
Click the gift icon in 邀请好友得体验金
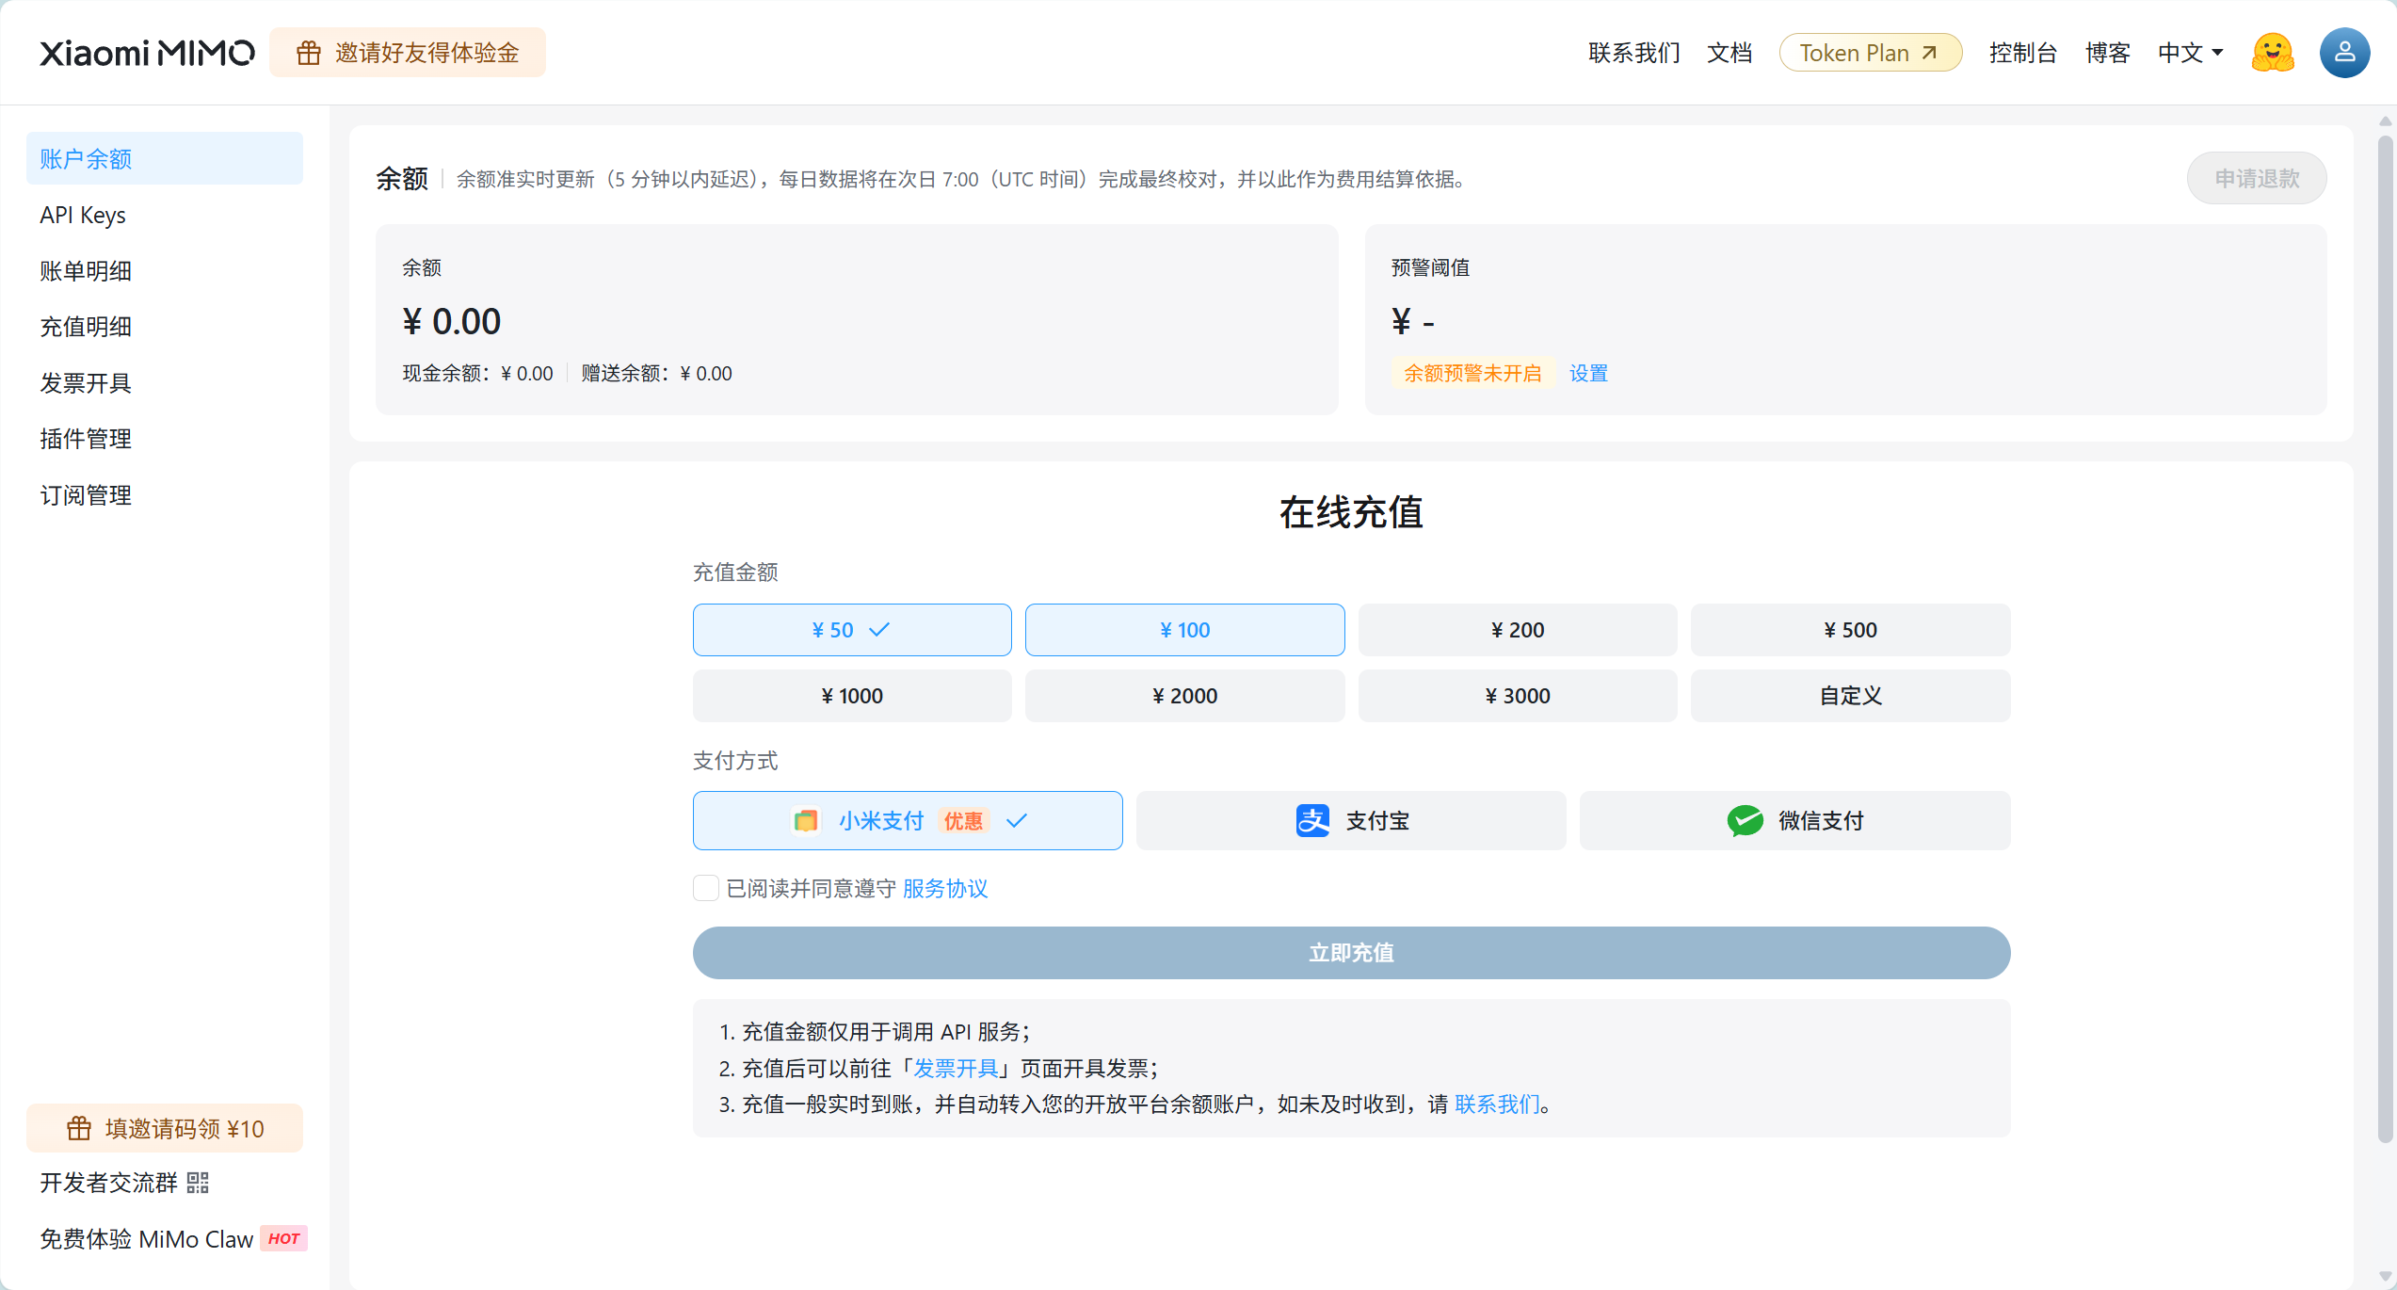point(309,53)
